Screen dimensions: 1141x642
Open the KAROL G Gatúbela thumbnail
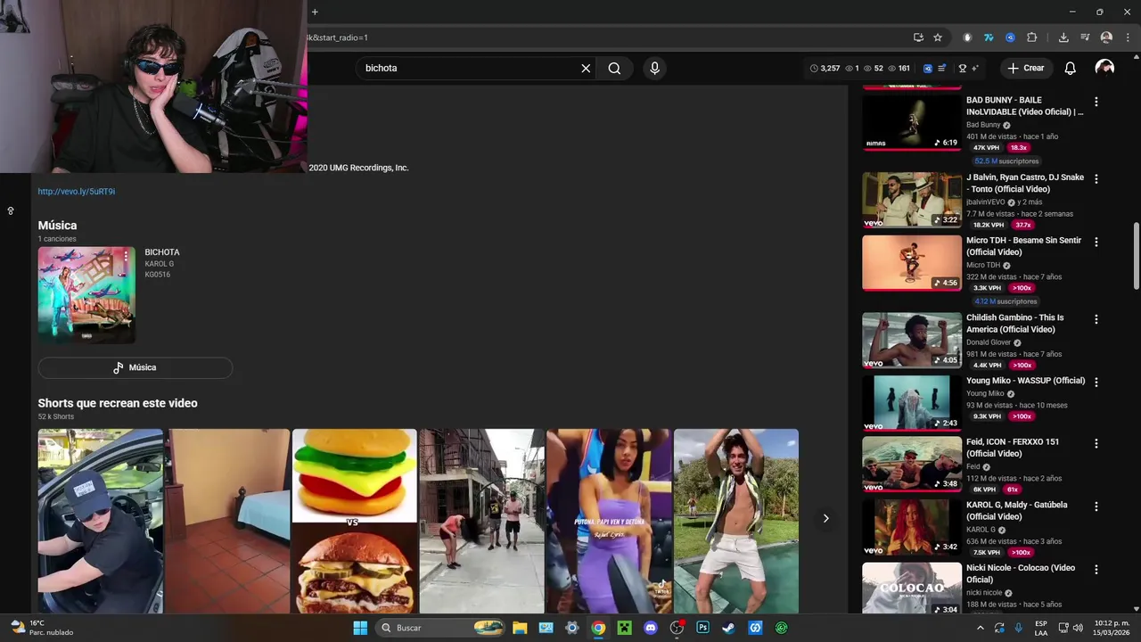click(x=912, y=527)
